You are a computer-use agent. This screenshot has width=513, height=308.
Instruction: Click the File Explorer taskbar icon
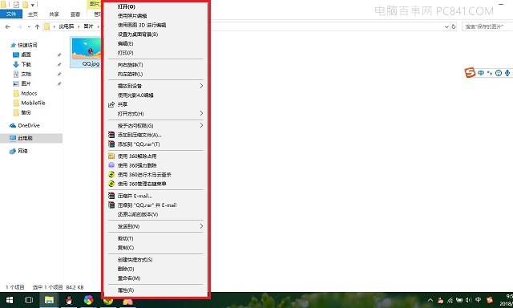[x=49, y=300]
